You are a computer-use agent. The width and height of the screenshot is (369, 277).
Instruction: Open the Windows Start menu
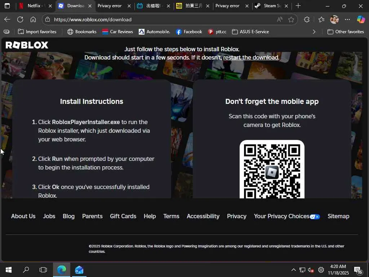pyautogui.click(x=9, y=270)
